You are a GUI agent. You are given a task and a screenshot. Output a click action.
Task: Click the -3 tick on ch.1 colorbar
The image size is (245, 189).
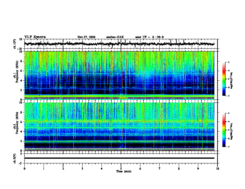tap(228, 62)
